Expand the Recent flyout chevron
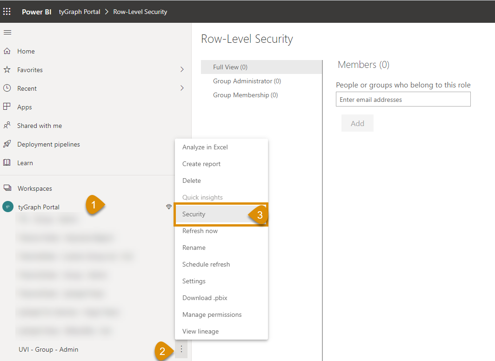This screenshot has height=361, width=495. tap(182, 88)
